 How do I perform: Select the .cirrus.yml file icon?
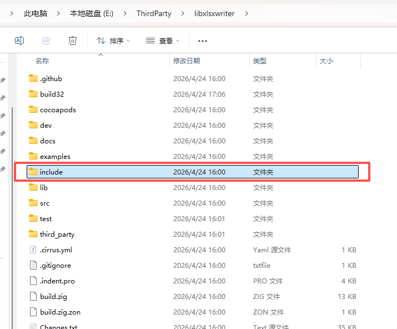(33, 250)
